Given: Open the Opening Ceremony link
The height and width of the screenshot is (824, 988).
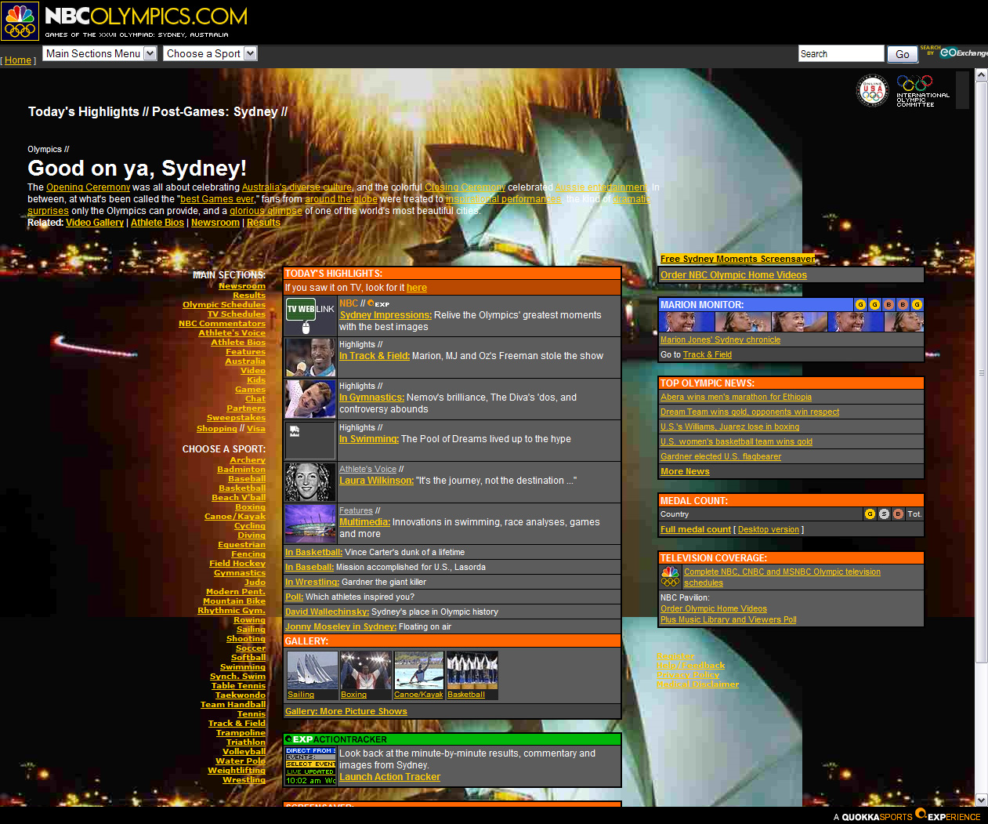Looking at the screenshot, I should (x=88, y=187).
